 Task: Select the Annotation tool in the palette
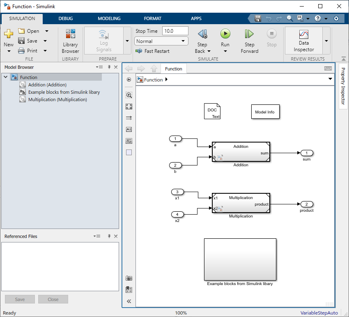coord(129,129)
